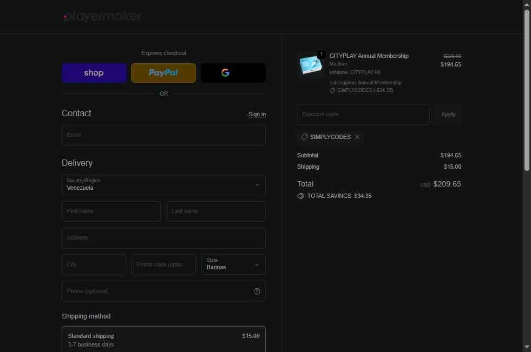Select the Contact section heading
Screen dimensions: 531x352
click(x=76, y=113)
